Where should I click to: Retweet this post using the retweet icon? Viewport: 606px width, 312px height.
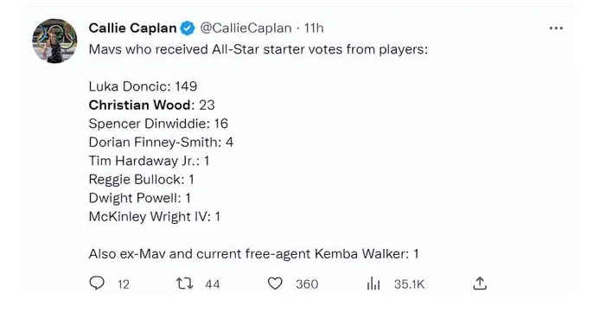(x=184, y=283)
